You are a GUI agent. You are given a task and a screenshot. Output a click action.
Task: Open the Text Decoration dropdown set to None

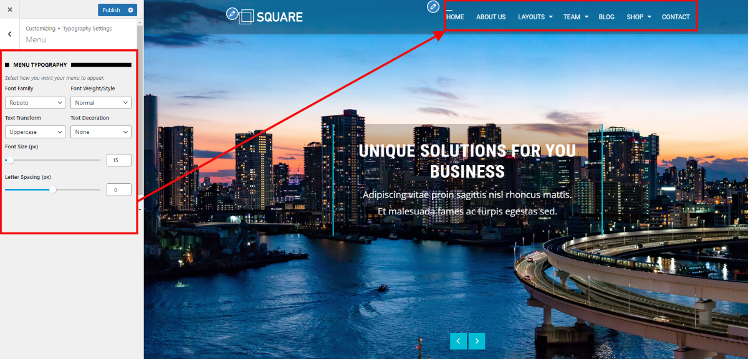[101, 132]
